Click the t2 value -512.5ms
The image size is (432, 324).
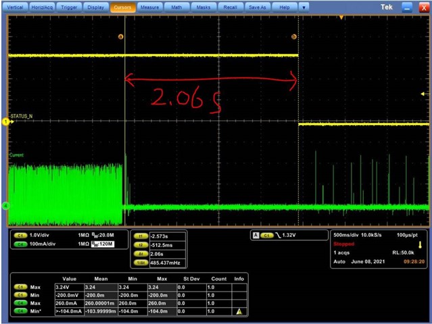168,245
